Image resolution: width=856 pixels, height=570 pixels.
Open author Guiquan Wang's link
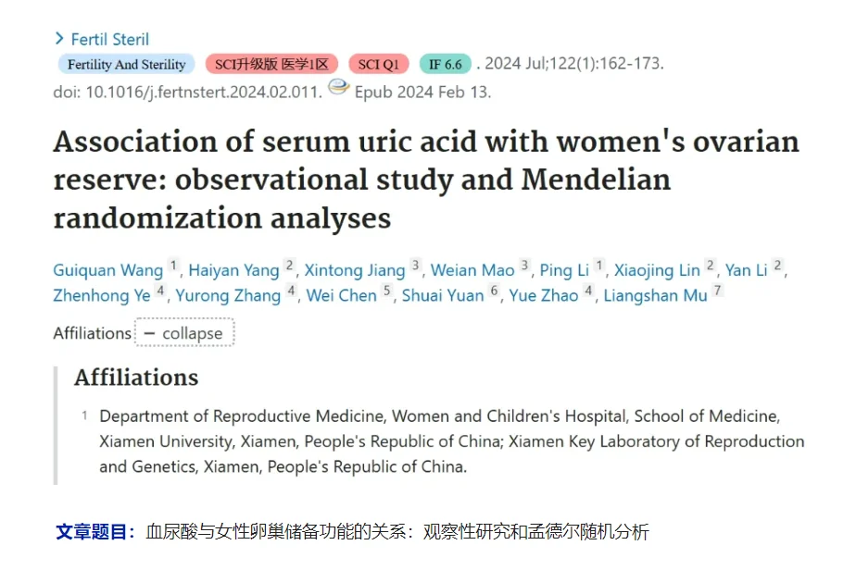click(108, 270)
